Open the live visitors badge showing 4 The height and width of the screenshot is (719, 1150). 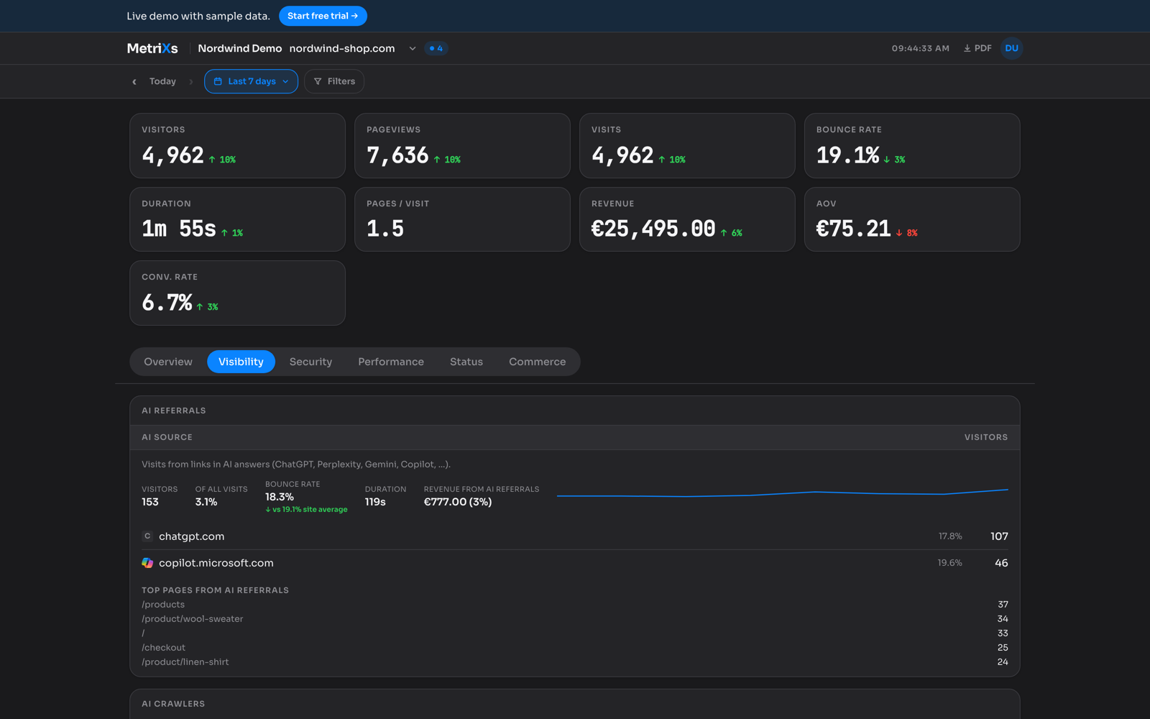(x=436, y=48)
